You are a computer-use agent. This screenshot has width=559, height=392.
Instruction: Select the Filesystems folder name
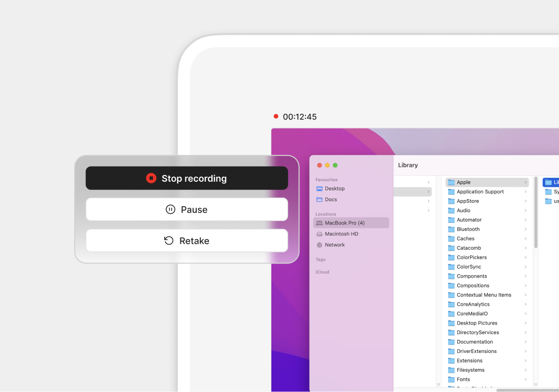pyautogui.click(x=471, y=370)
